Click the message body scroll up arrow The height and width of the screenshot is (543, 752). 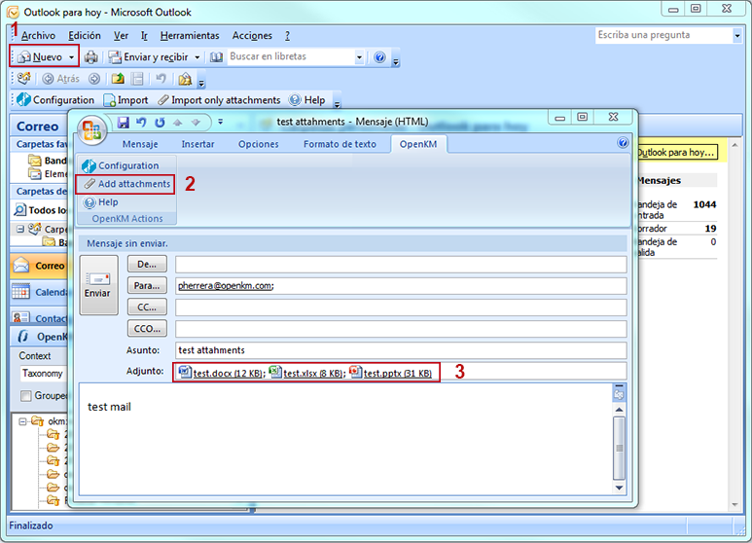tap(619, 409)
